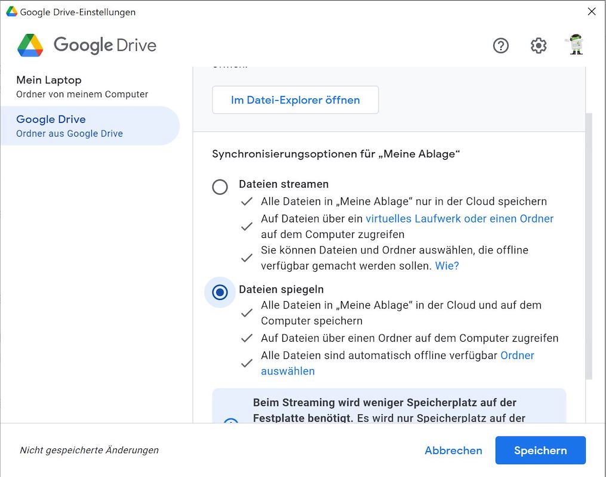Image resolution: width=606 pixels, height=477 pixels.
Task: Close the Google Drive settings window
Action: [x=591, y=11]
